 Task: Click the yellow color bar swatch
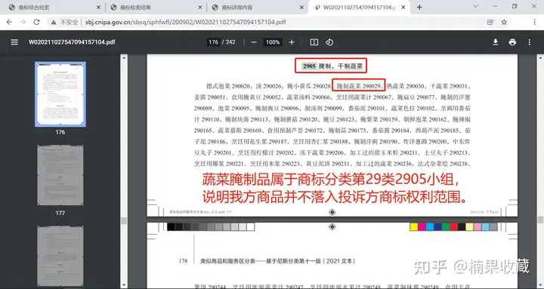tap(413, 227)
